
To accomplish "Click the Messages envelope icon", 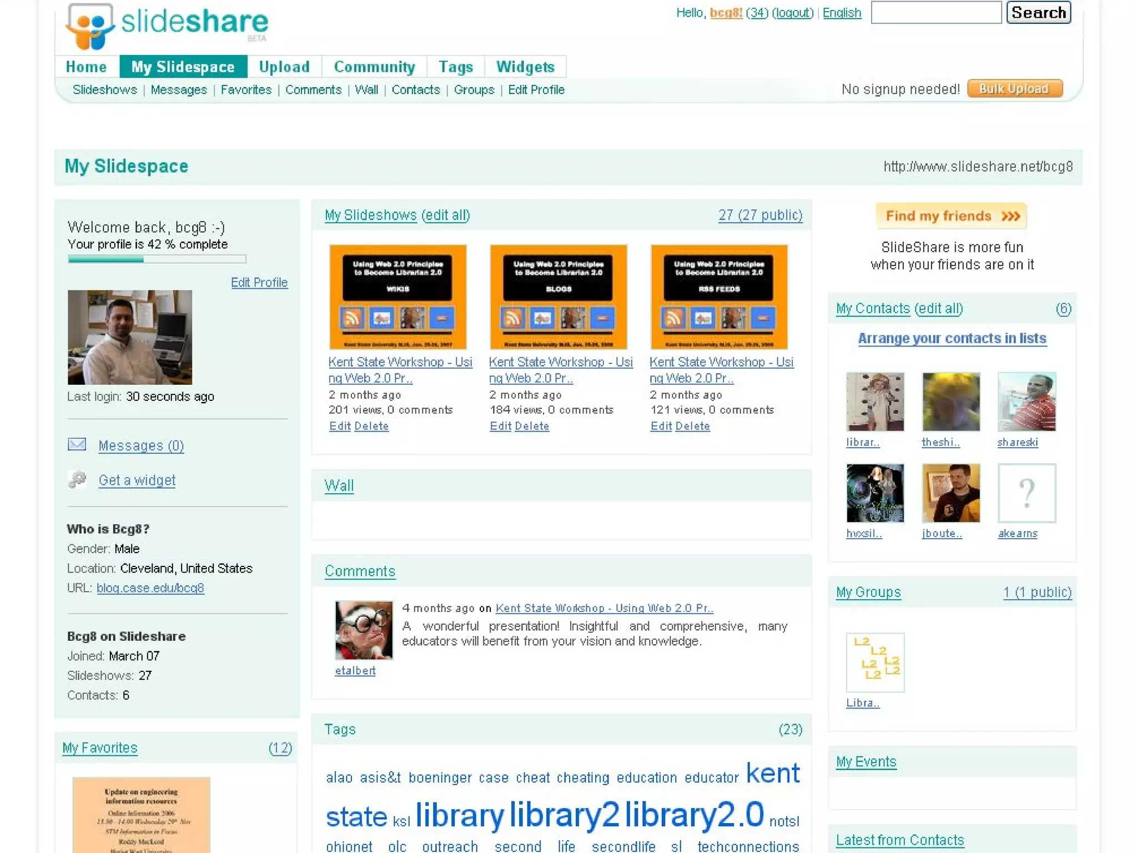I will point(77,444).
